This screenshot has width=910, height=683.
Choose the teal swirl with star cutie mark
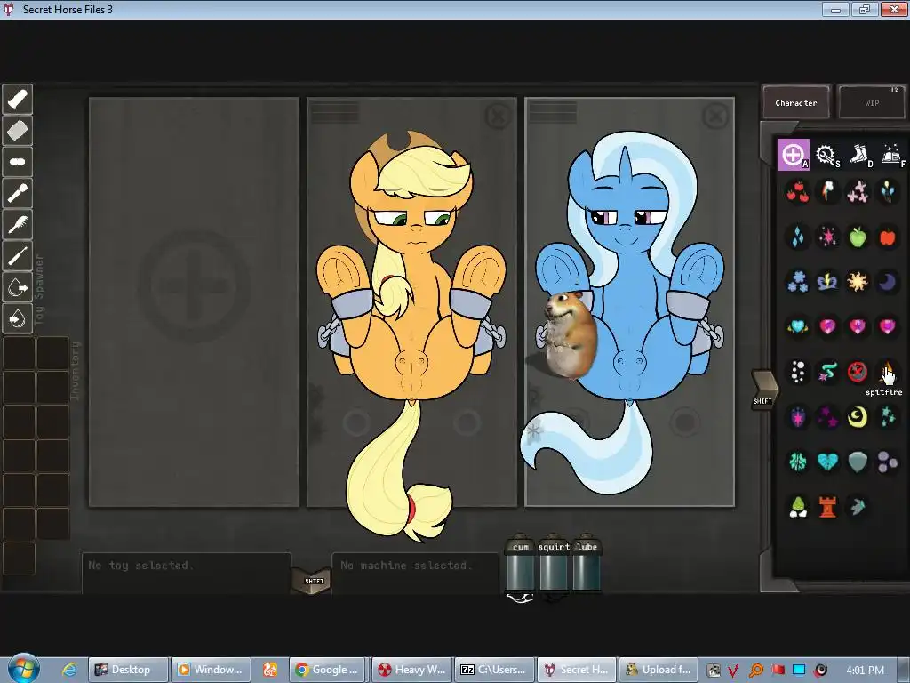coord(827,372)
